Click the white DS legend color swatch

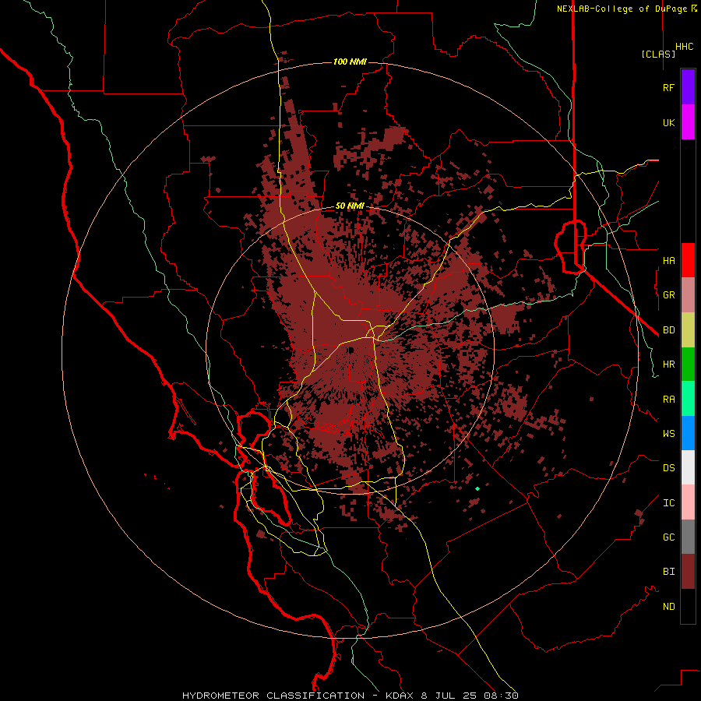pos(688,467)
